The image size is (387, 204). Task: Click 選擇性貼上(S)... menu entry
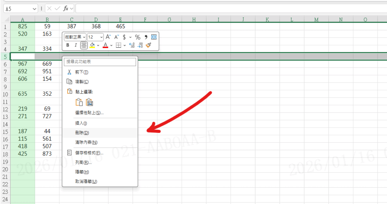tap(89, 113)
